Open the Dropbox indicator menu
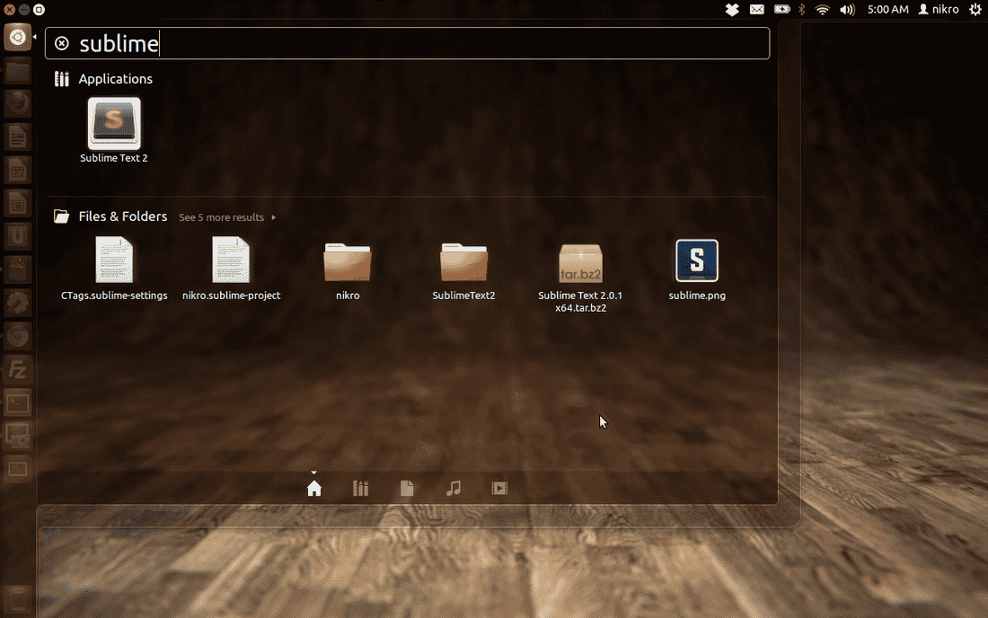Screen dimensions: 988x618 tap(732, 10)
